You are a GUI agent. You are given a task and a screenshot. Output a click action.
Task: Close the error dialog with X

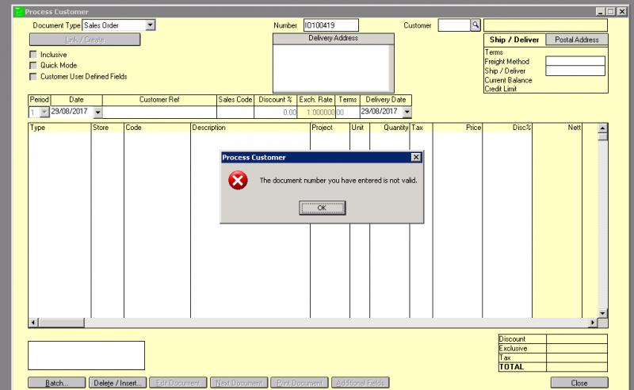click(416, 158)
